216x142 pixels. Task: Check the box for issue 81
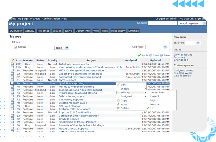pos(12,80)
